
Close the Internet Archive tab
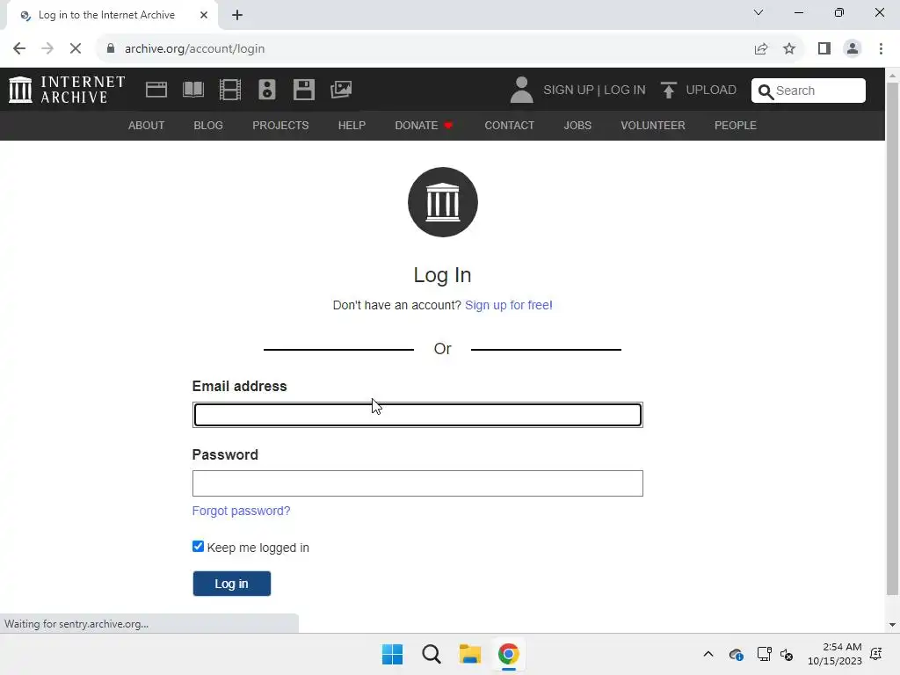[204, 15]
